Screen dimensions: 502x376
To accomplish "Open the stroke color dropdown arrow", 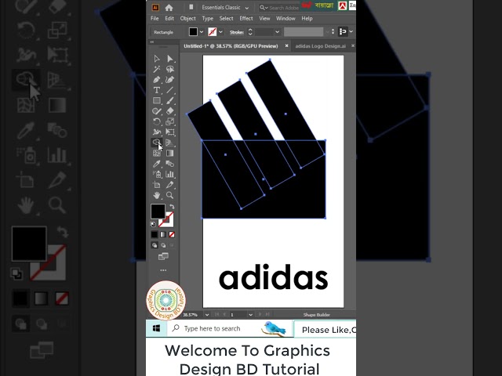I will click(220, 32).
